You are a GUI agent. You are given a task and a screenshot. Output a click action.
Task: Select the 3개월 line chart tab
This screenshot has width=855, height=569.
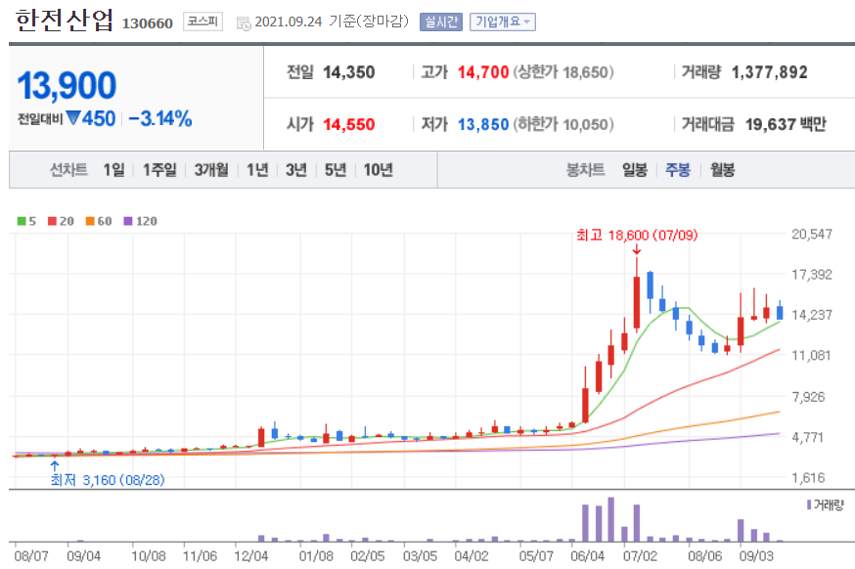(211, 170)
